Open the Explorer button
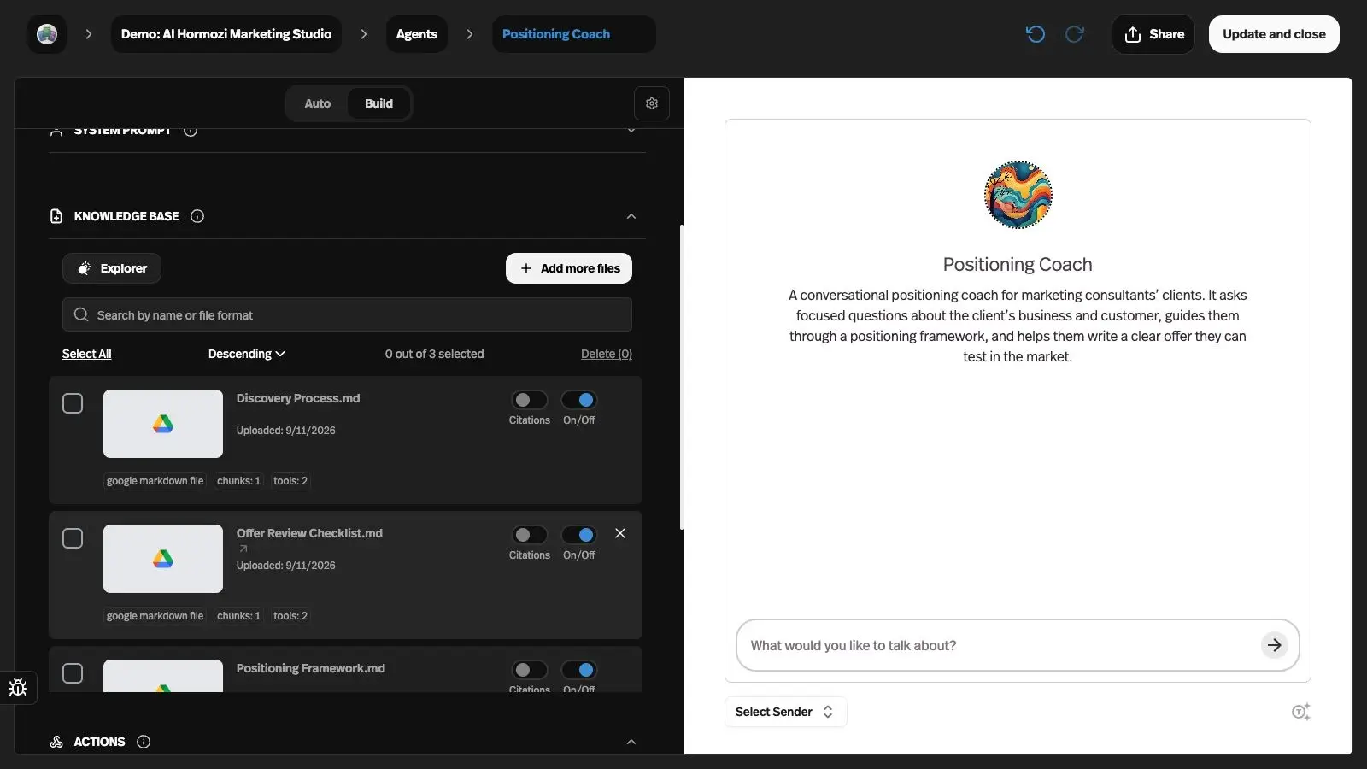 click(112, 268)
